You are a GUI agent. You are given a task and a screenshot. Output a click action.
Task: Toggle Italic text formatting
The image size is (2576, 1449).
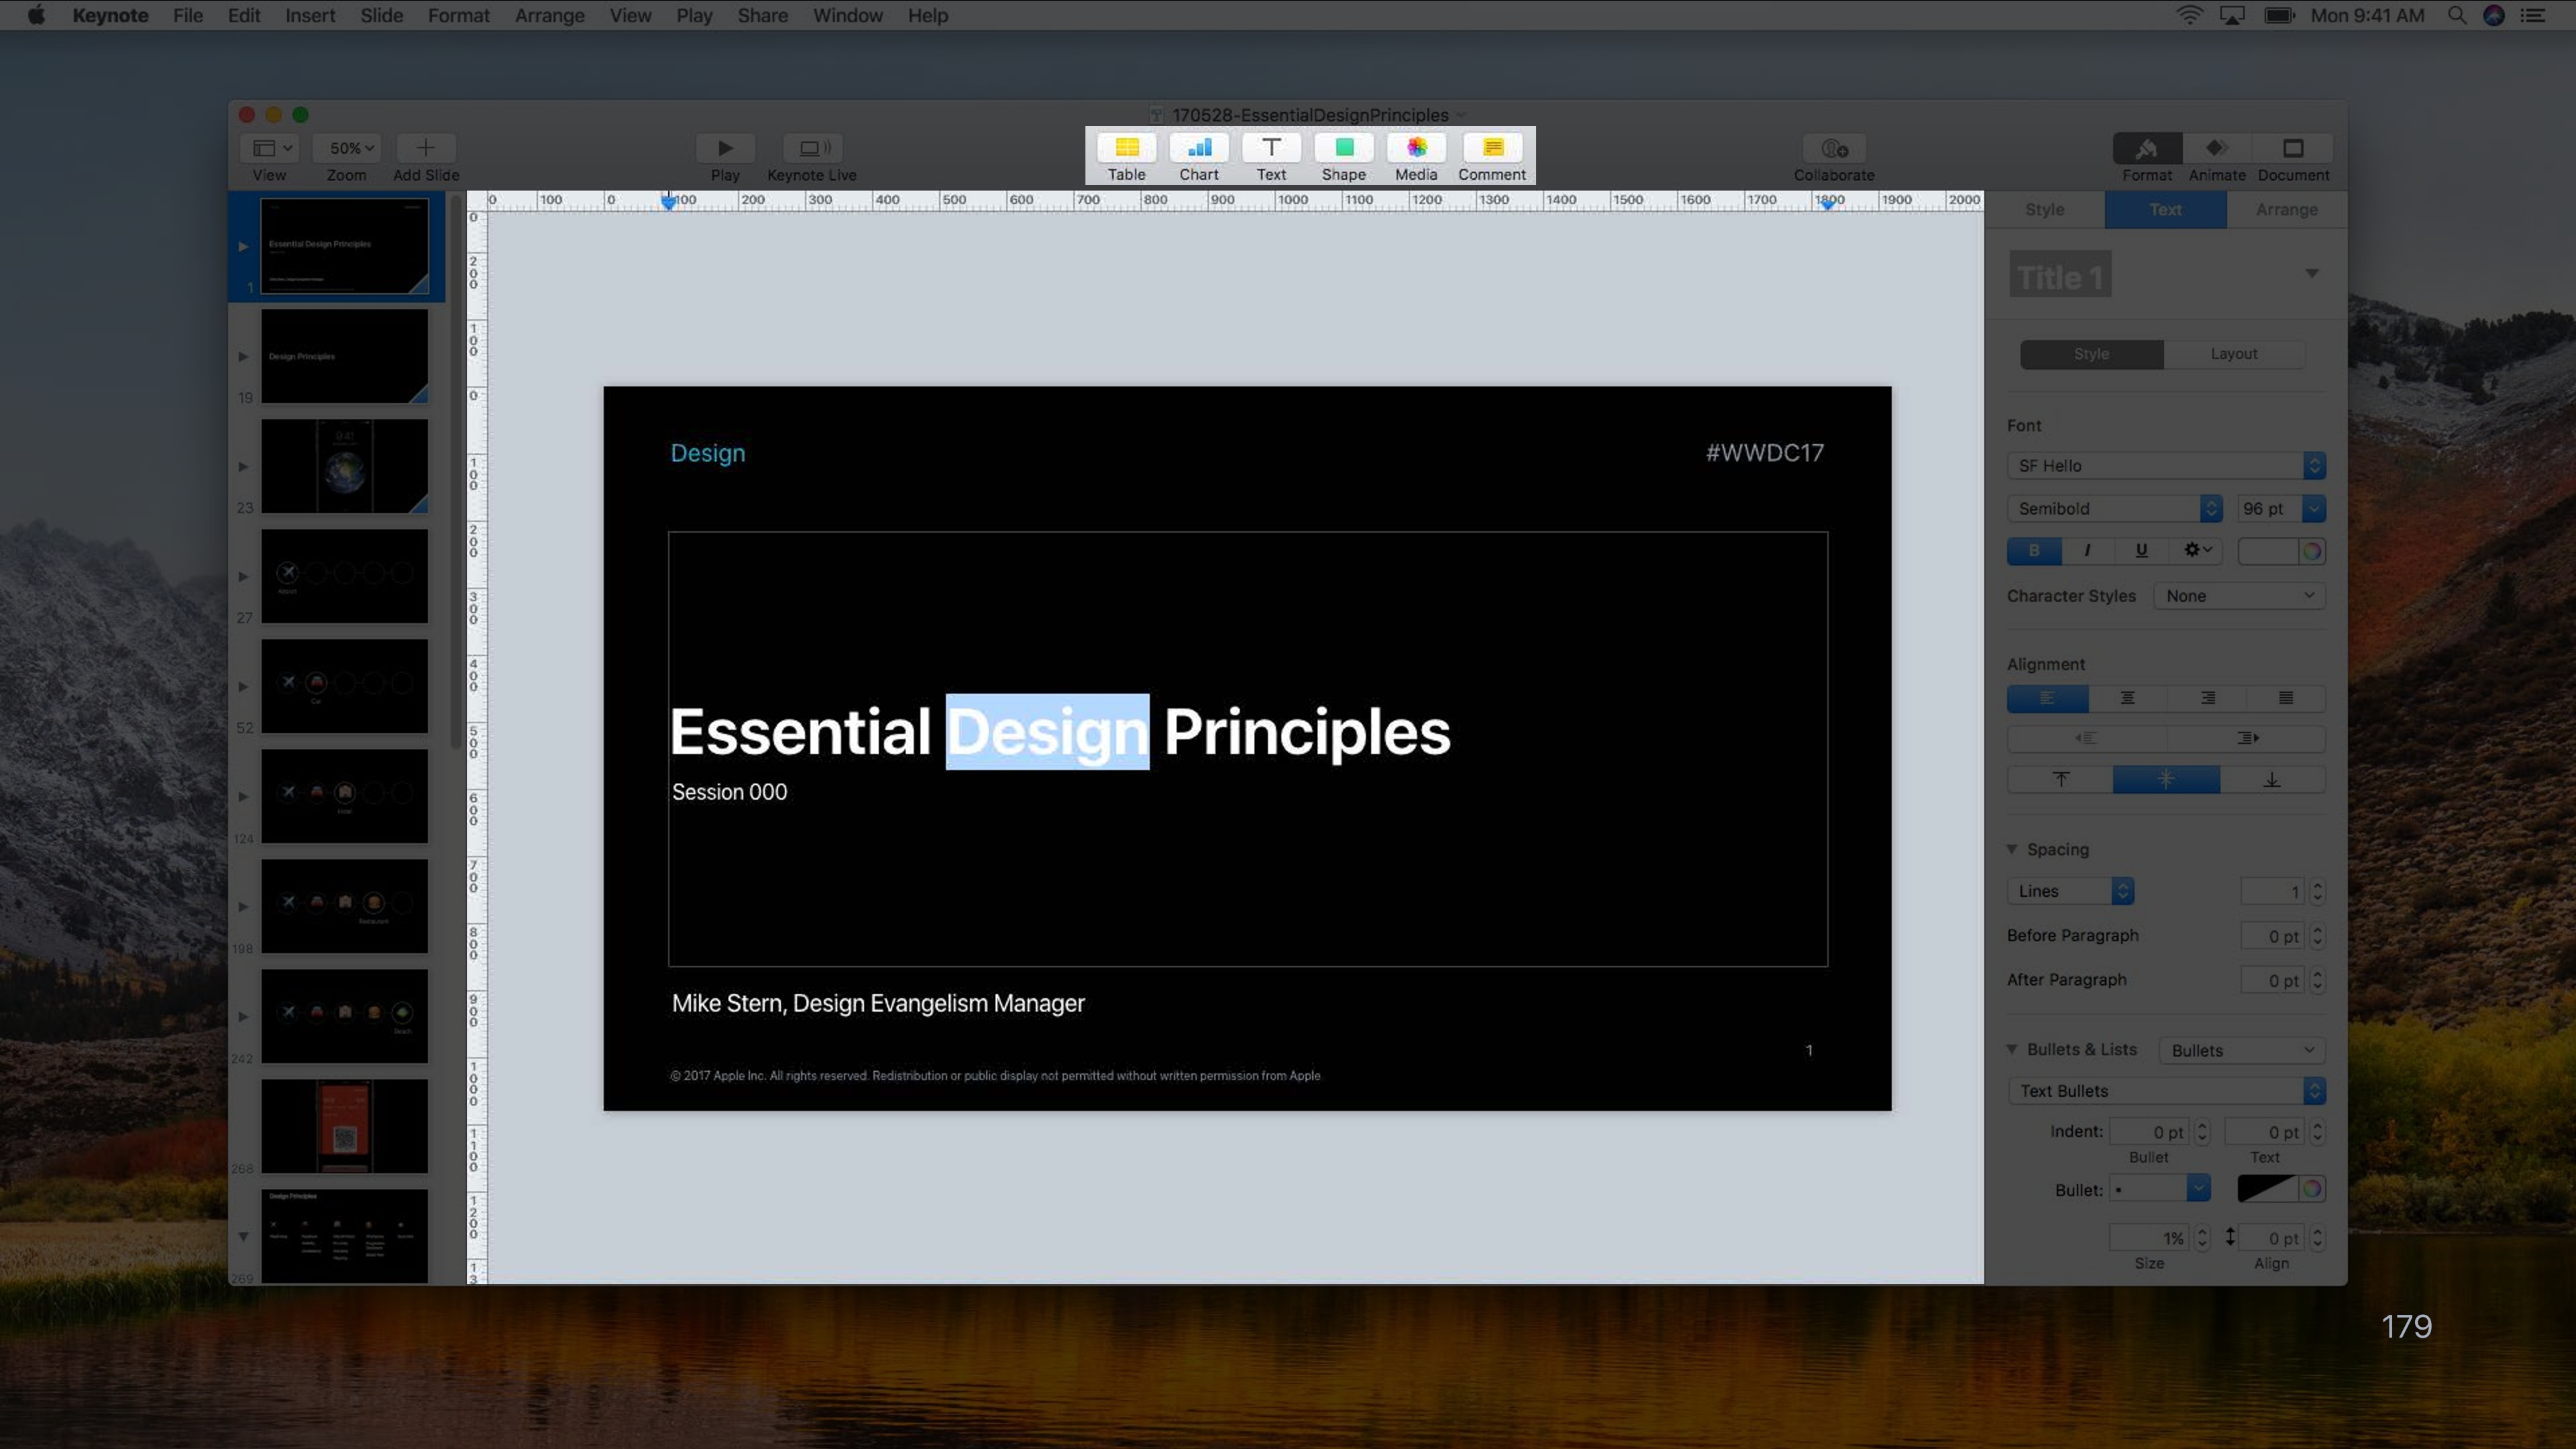[x=2087, y=550]
